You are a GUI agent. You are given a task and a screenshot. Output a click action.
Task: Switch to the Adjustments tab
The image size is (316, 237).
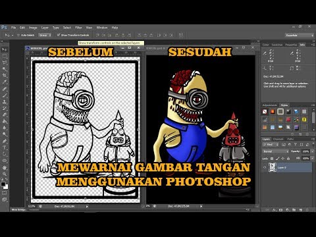coord(270,105)
